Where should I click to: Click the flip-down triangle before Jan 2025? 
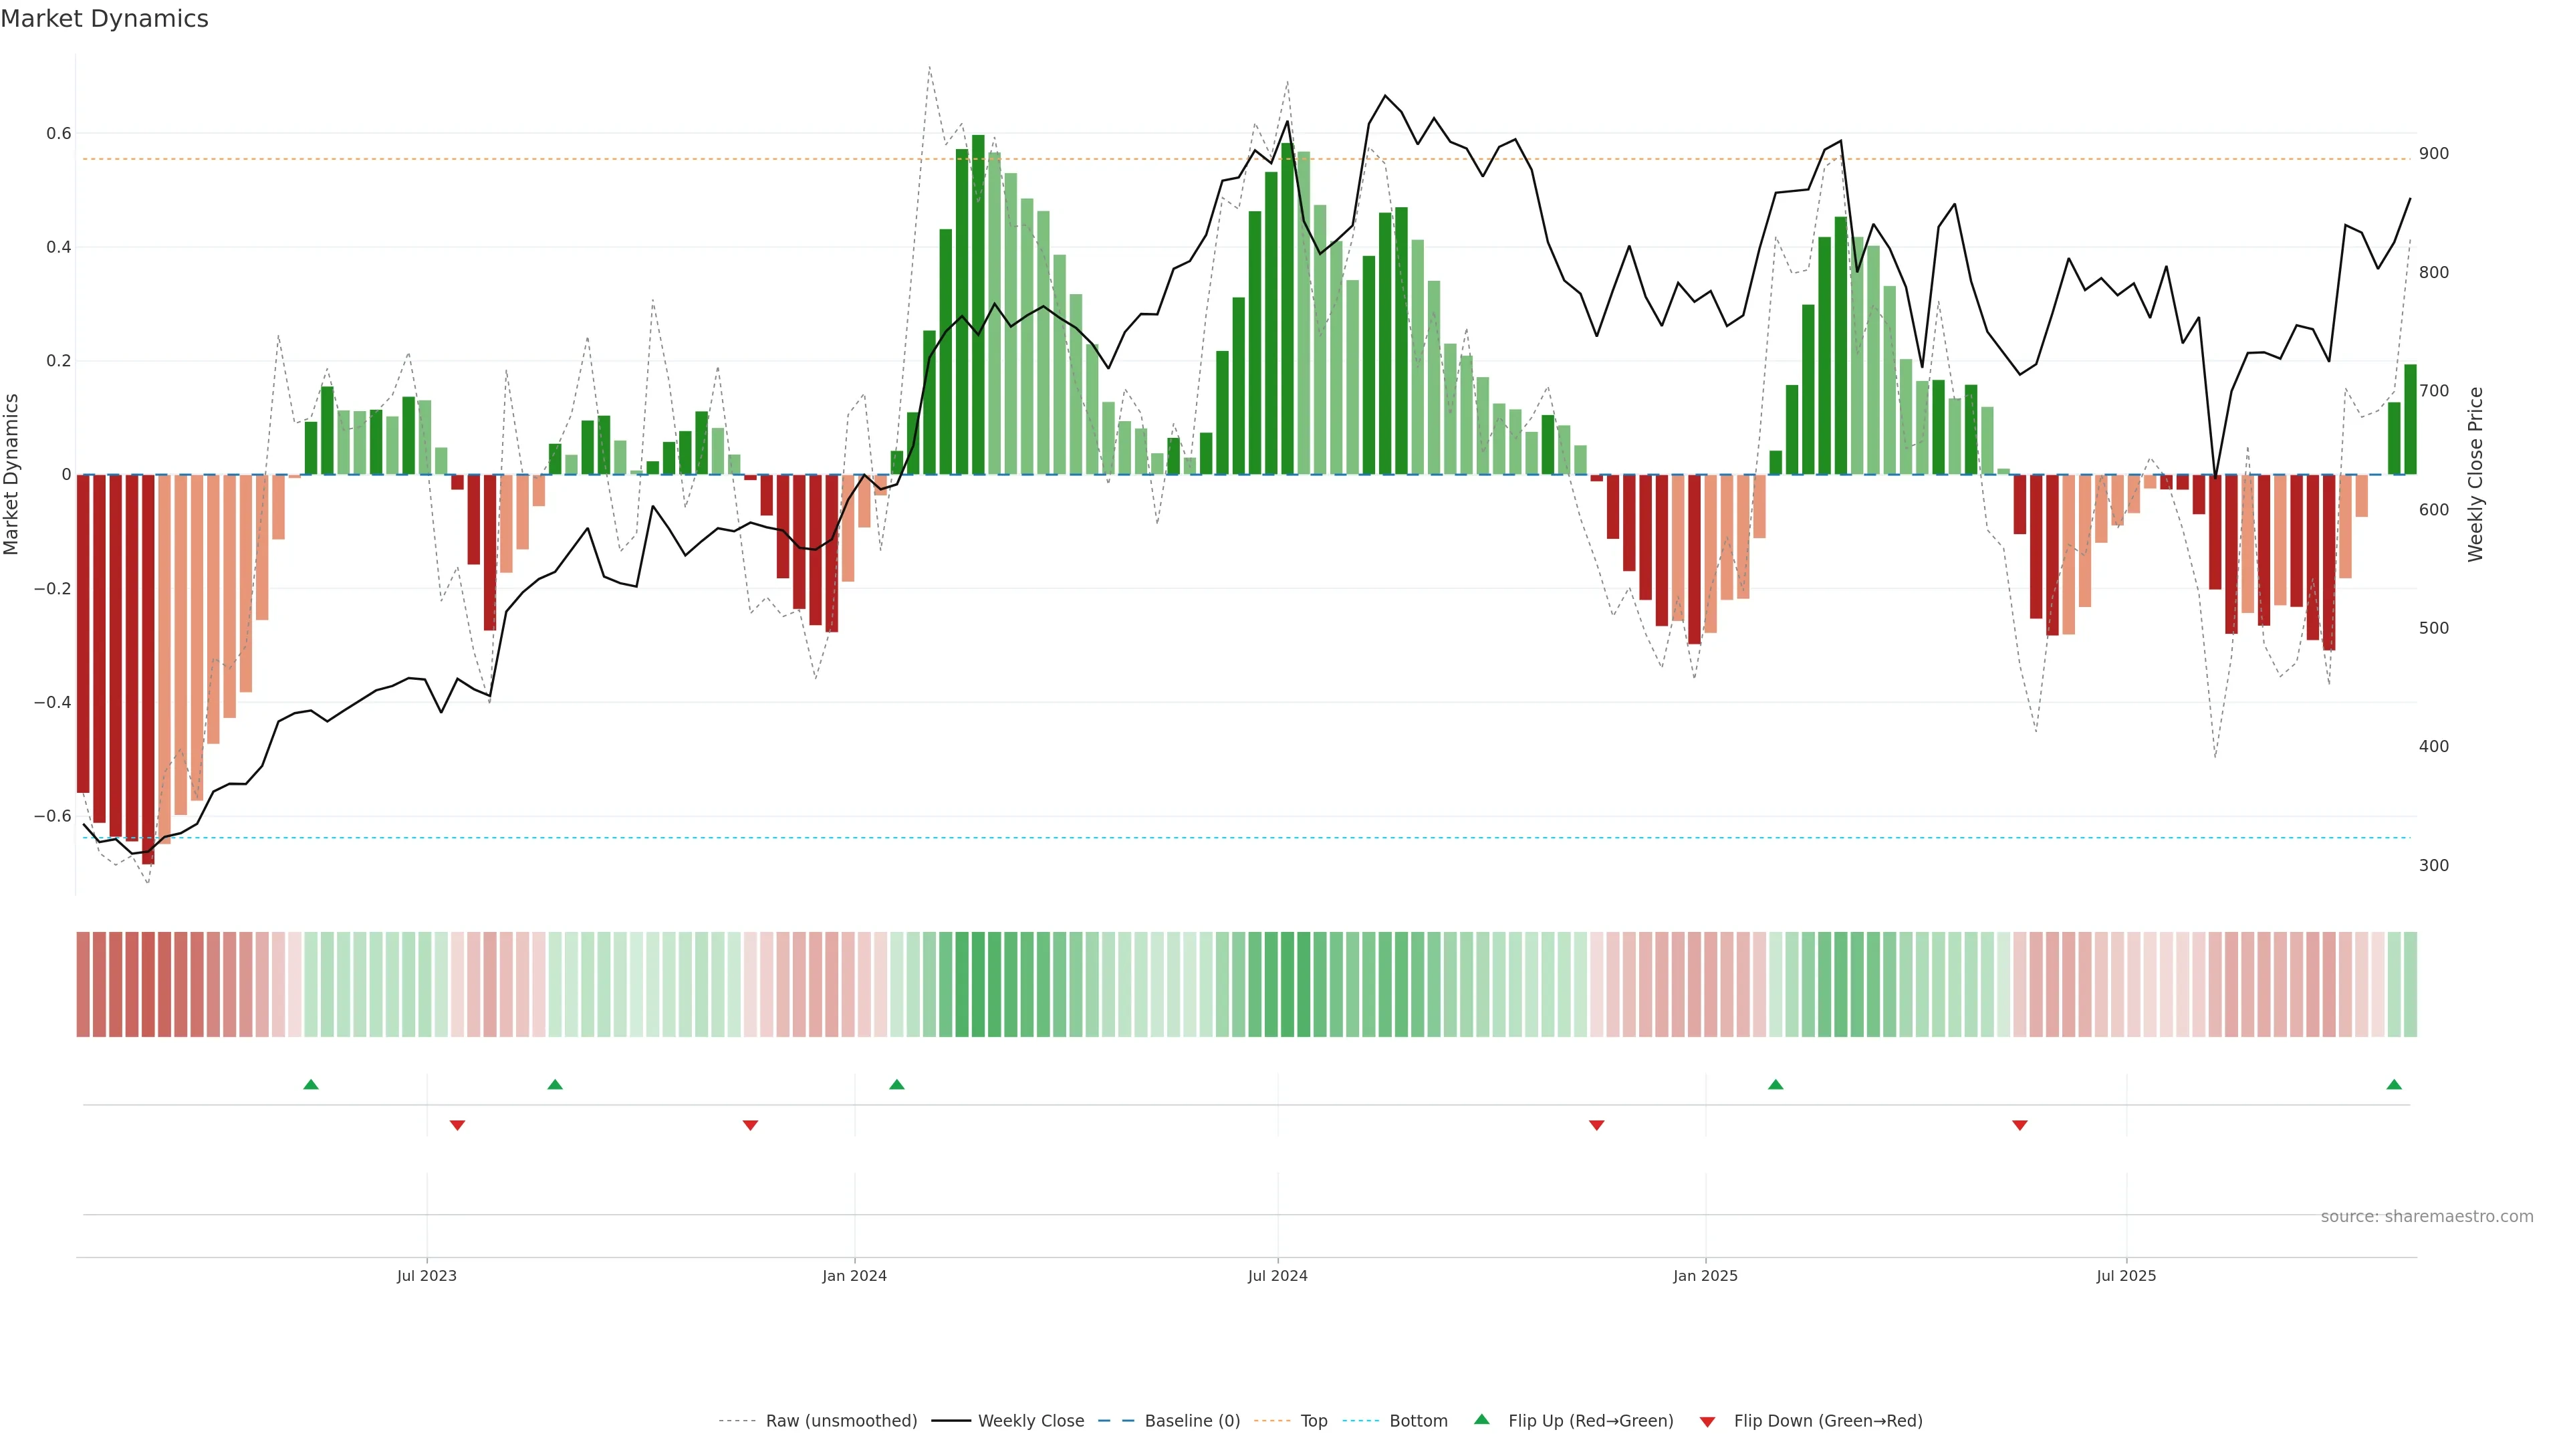1596,1125
